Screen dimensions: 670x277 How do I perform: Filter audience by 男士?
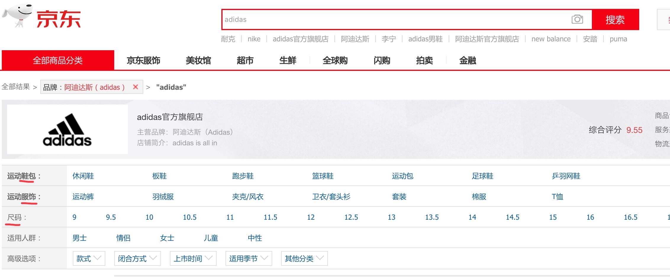[80, 238]
